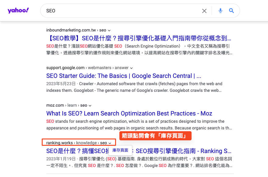Select the 庫存頁面 cached page option
The height and width of the screenshot is (177, 268).
click(x=120, y=150)
